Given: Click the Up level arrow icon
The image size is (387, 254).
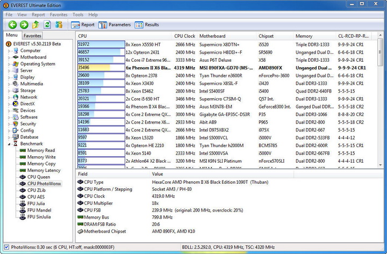Looking at the screenshot, I should point(35,25).
